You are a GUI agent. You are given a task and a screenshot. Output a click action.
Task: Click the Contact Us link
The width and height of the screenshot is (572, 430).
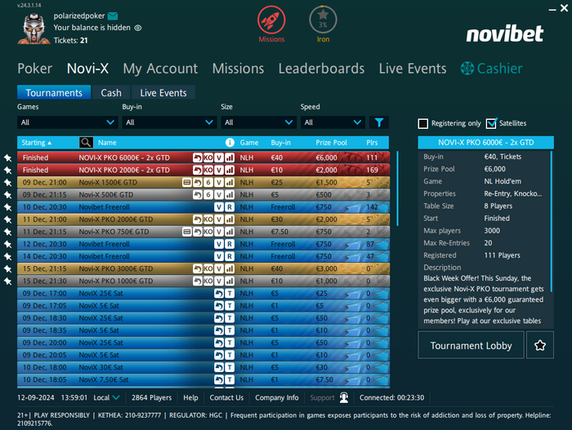pyautogui.click(x=226, y=397)
